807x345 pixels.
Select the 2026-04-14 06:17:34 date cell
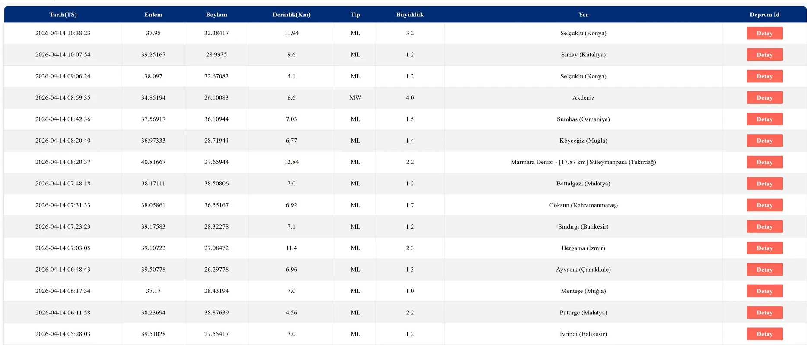tap(63, 291)
